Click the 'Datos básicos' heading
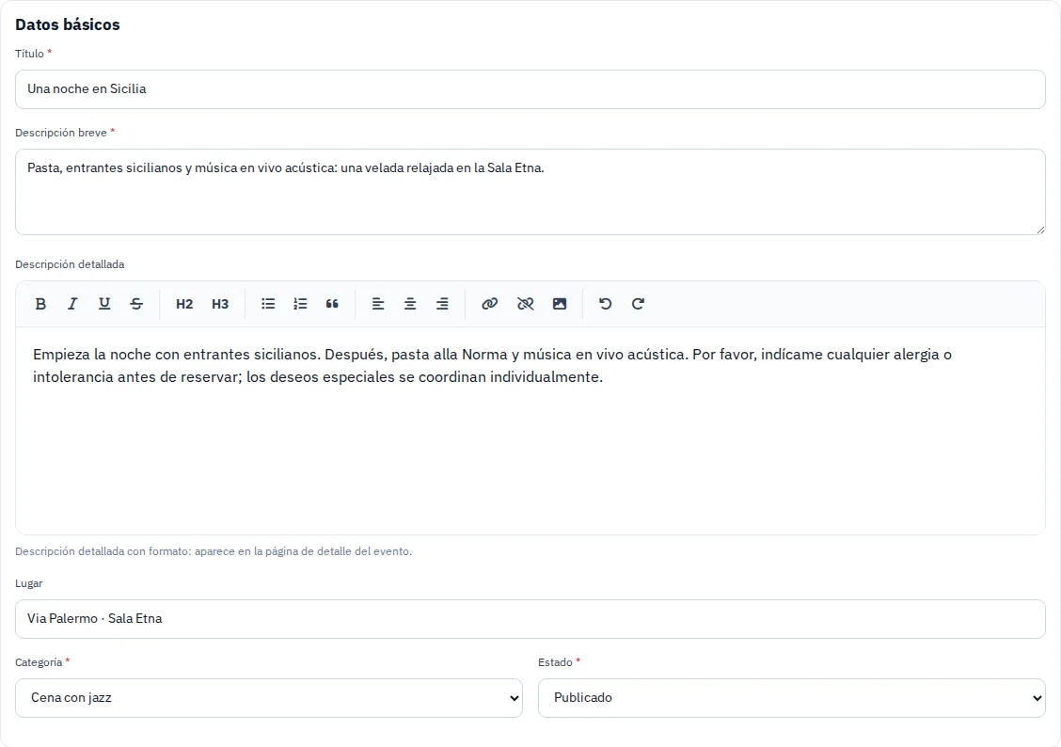The width and height of the screenshot is (1061, 747). pyautogui.click(x=68, y=24)
